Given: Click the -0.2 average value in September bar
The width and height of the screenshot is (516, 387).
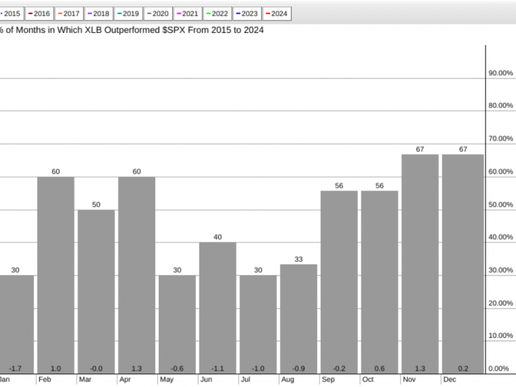Looking at the screenshot, I should [339, 368].
